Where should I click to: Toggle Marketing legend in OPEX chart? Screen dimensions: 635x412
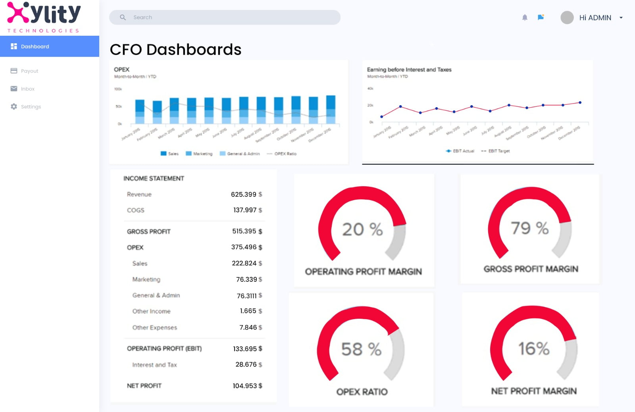tap(199, 154)
